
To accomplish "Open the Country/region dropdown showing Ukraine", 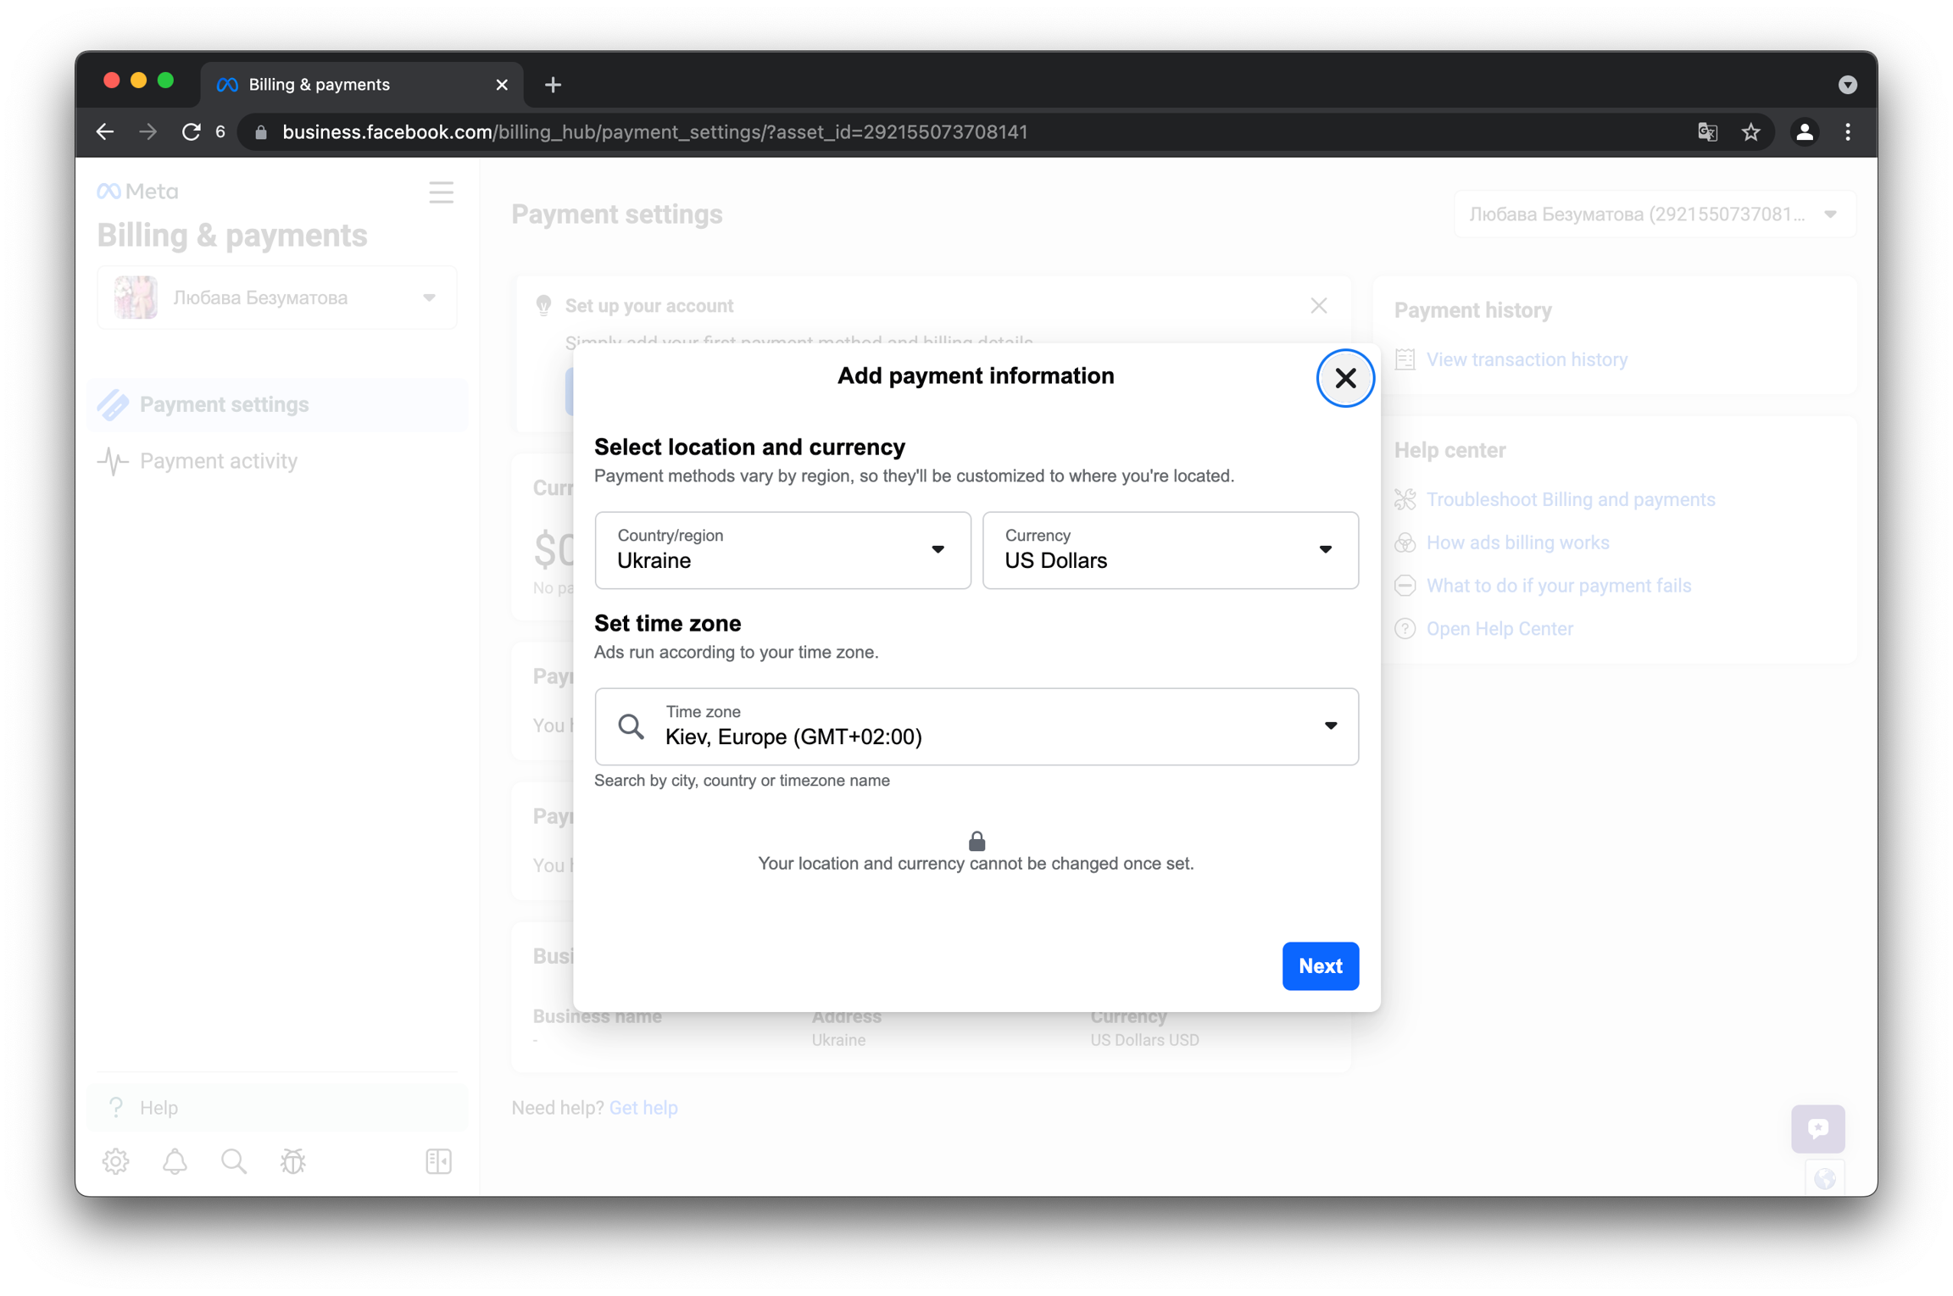I will pos(782,550).
